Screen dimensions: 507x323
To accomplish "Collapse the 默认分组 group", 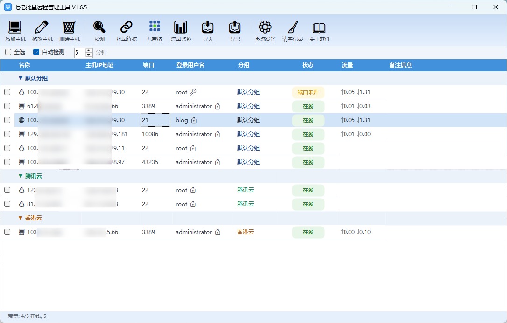I will coord(21,78).
